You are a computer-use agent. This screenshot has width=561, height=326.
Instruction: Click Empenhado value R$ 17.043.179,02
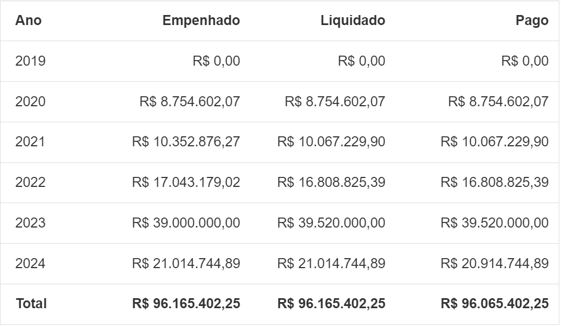pos(186,182)
